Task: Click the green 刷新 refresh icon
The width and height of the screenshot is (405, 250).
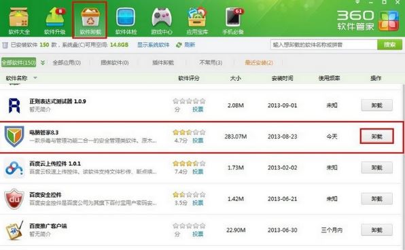Action: (x=179, y=45)
